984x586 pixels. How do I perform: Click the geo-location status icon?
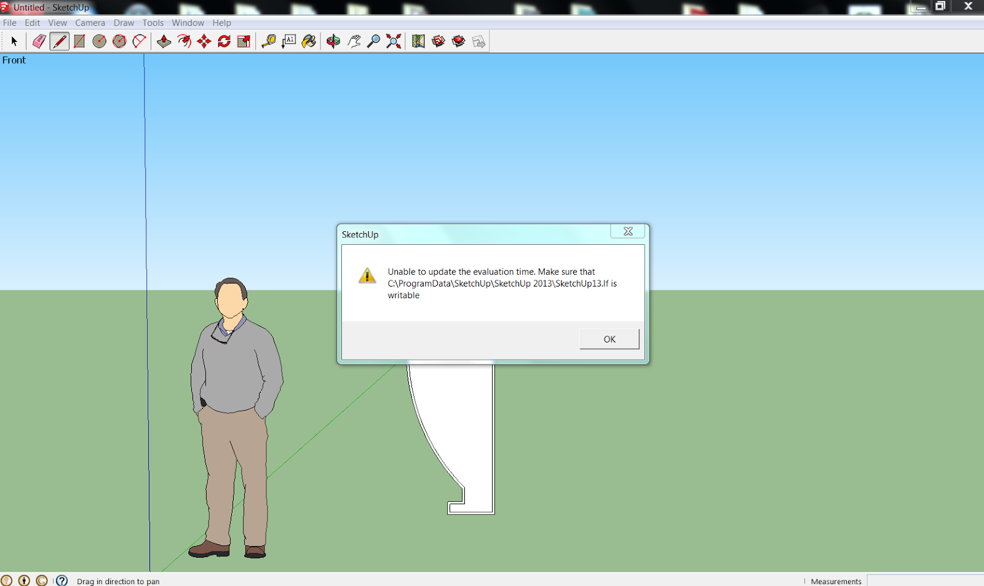coord(7,580)
